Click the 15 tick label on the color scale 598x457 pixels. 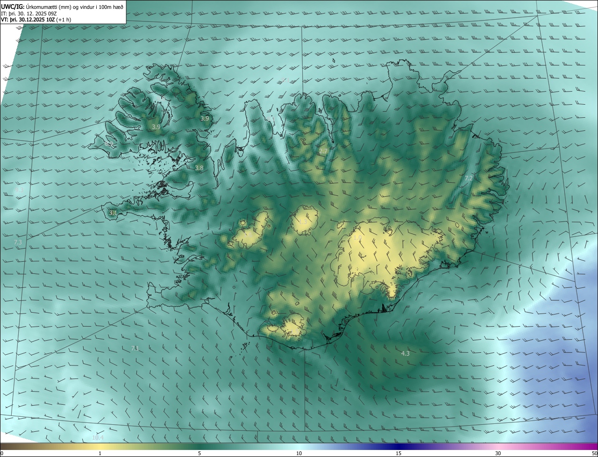(x=399, y=453)
